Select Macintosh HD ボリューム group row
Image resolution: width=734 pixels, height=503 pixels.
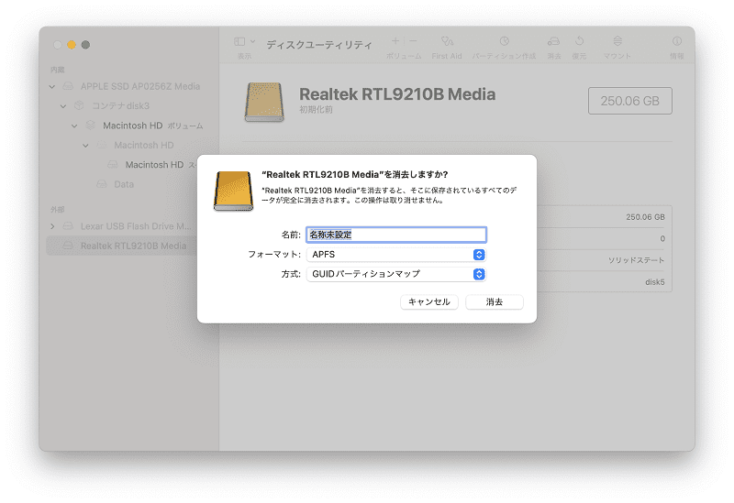152,126
